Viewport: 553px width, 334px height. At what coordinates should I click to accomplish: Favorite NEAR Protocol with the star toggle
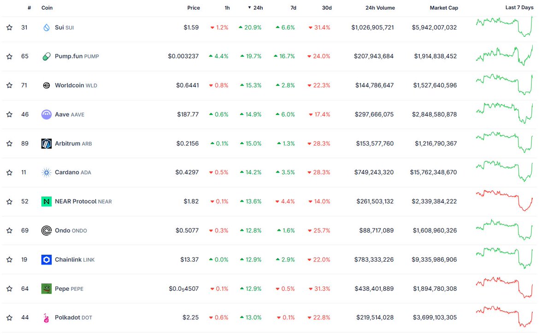point(9,201)
